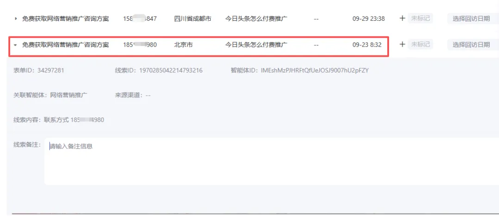Expand the first lead row with the arrow
Viewport: 499px width, 220px height.
coord(16,19)
